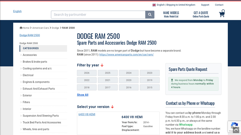
Task: Expand Cooling systems and a/c chevron
Action: 21,68
